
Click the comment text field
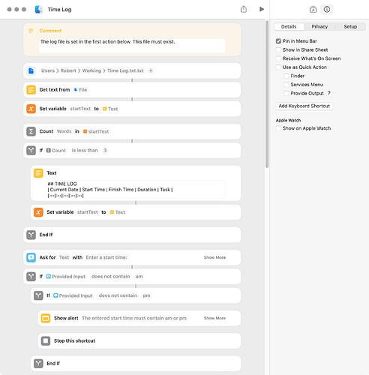pyautogui.click(x=132, y=46)
